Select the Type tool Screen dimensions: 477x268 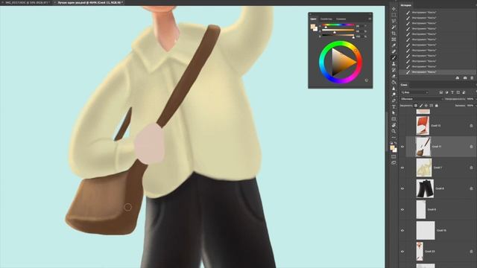coord(394,106)
